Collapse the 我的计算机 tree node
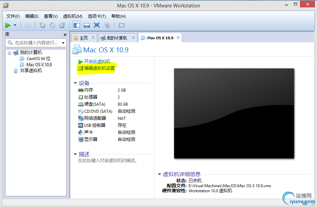The image size is (317, 207). [9, 53]
